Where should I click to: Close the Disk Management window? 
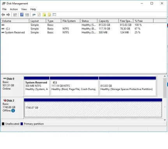click(x=162, y=3)
